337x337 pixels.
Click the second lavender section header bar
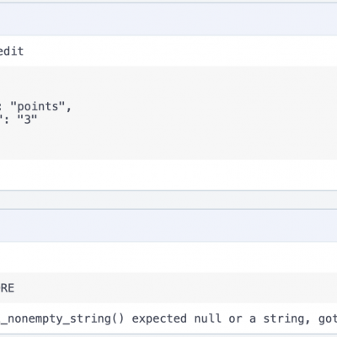click(x=168, y=226)
